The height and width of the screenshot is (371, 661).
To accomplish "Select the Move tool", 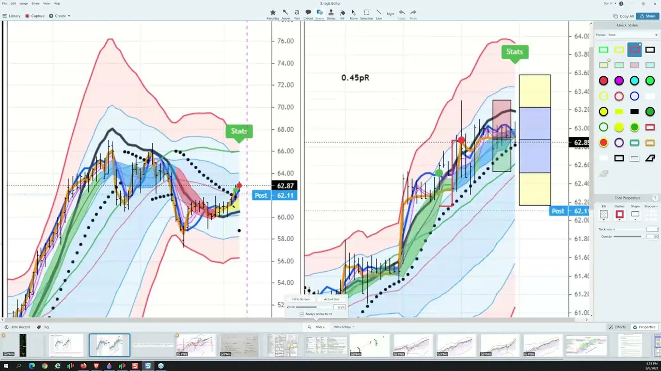I will tap(354, 14).
